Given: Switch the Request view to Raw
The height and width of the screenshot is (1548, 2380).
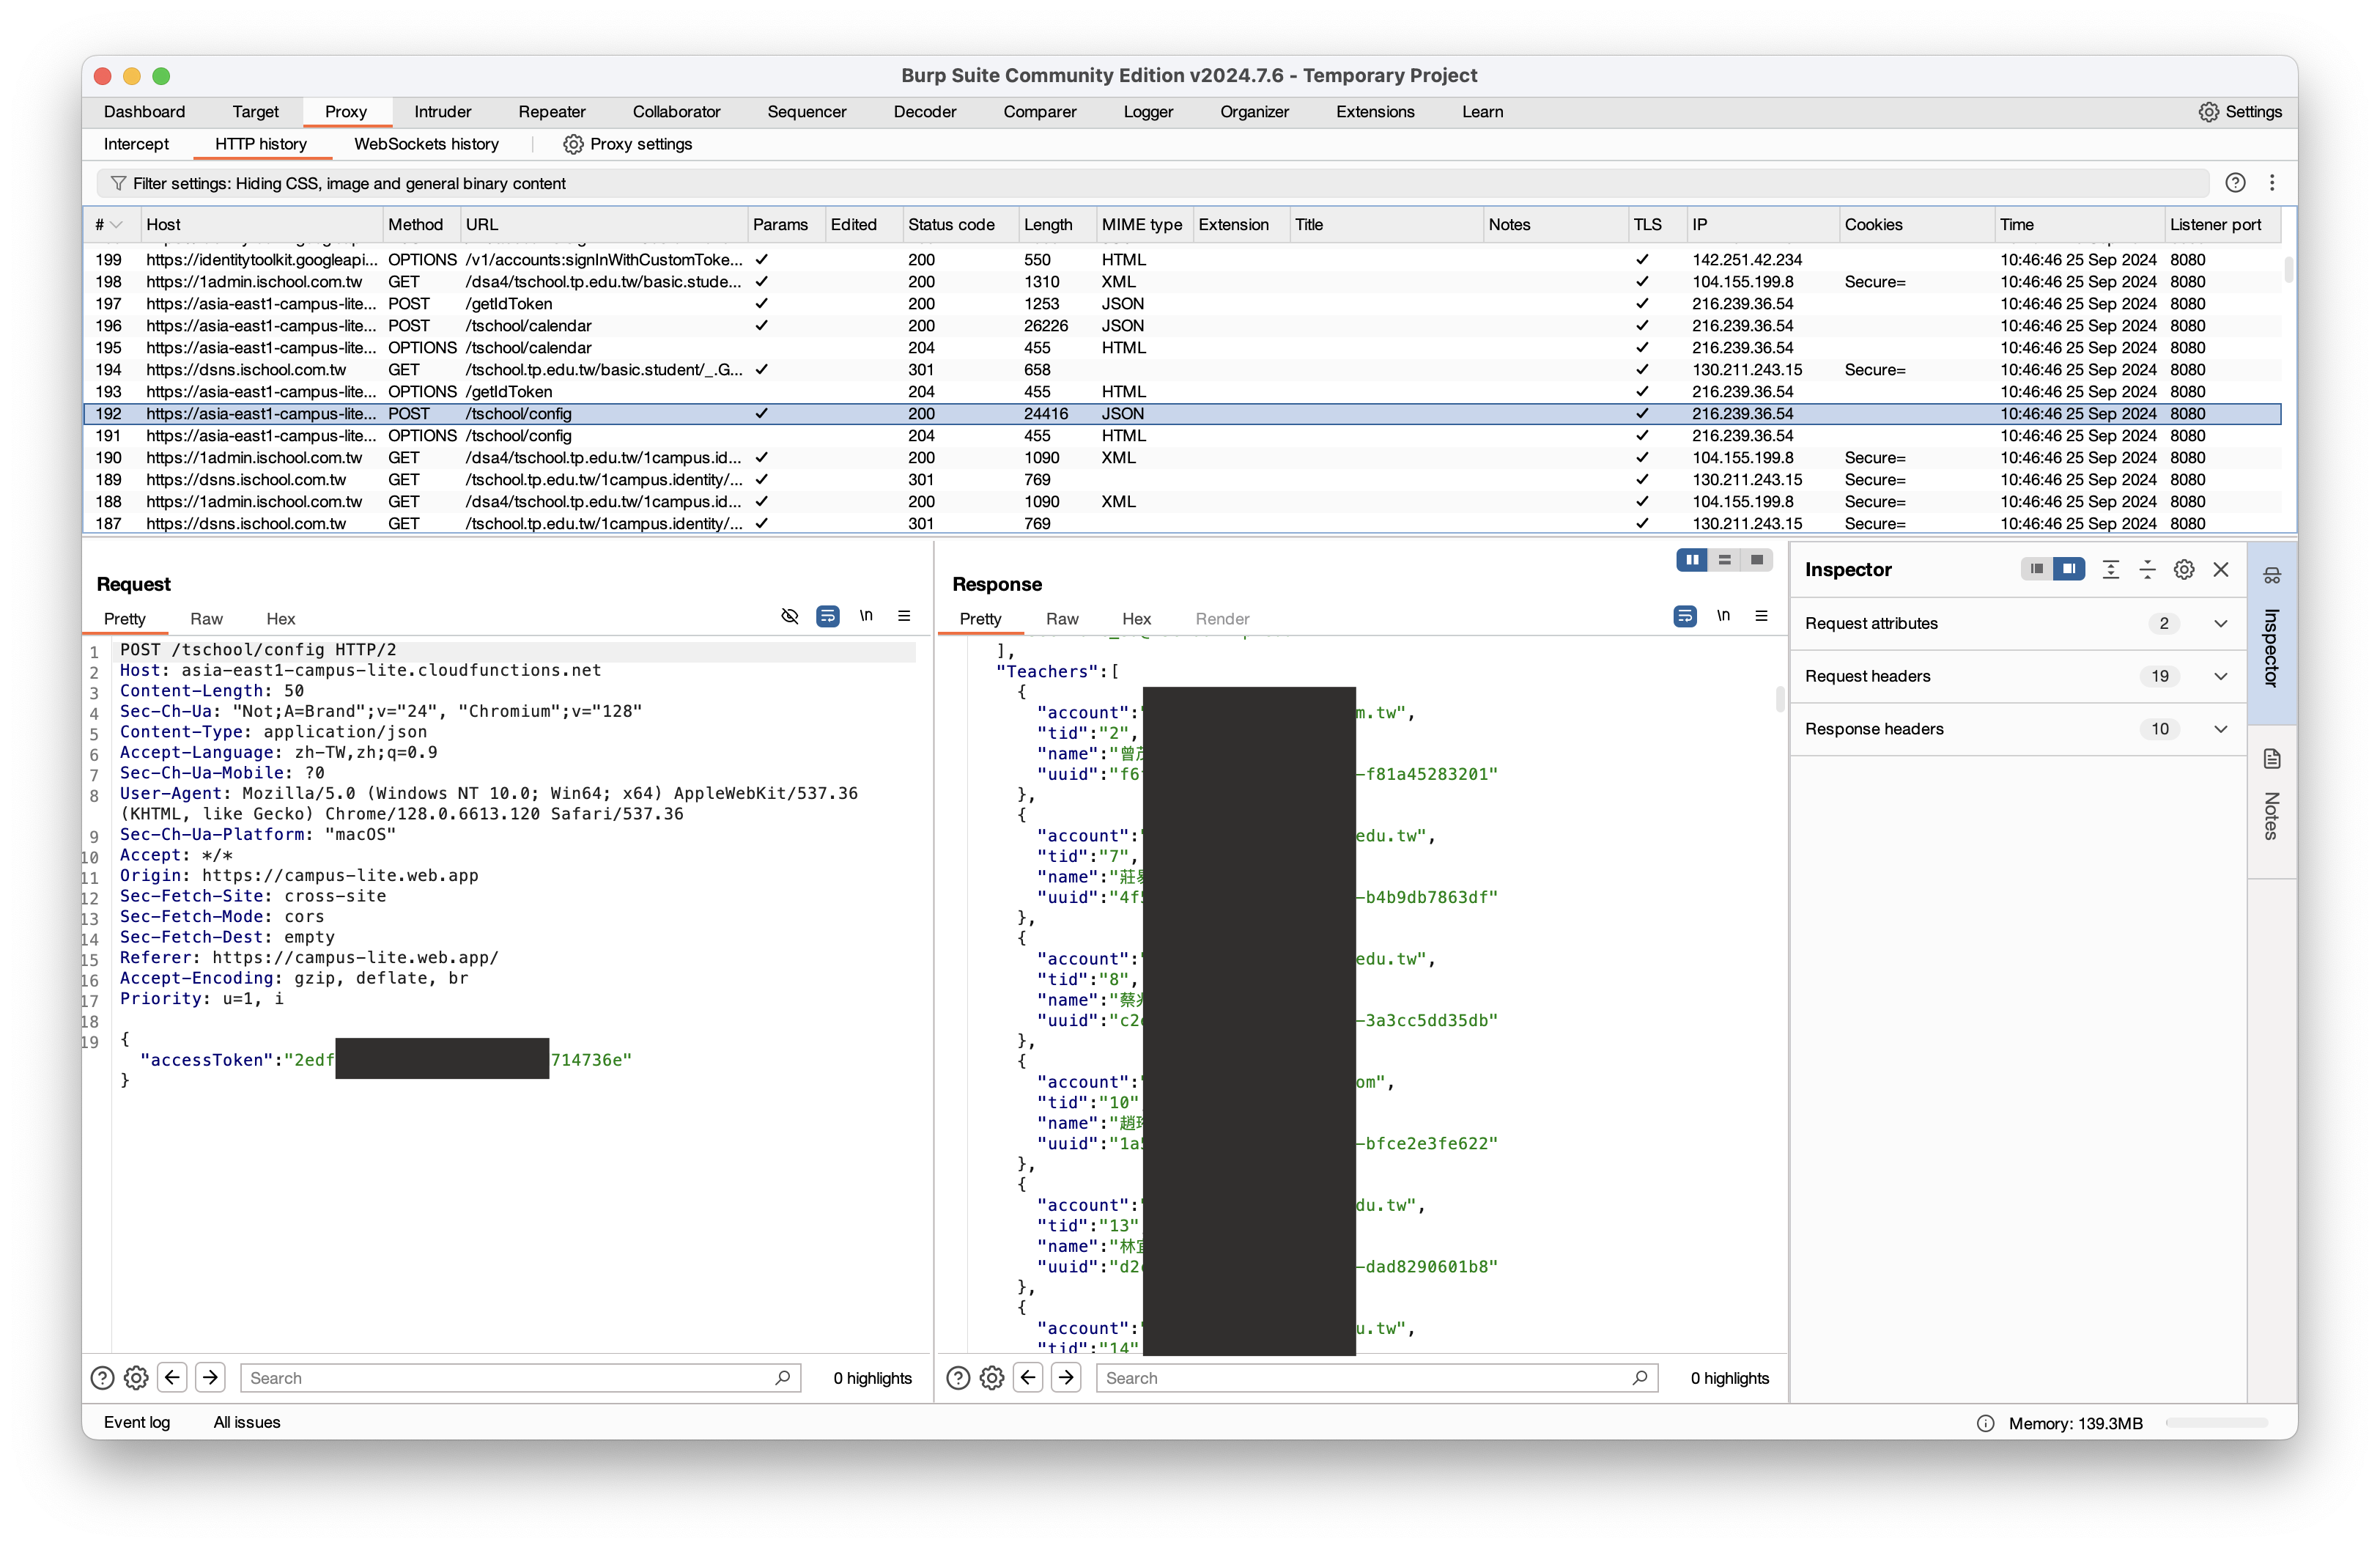Looking at the screenshot, I should pos(206,619).
